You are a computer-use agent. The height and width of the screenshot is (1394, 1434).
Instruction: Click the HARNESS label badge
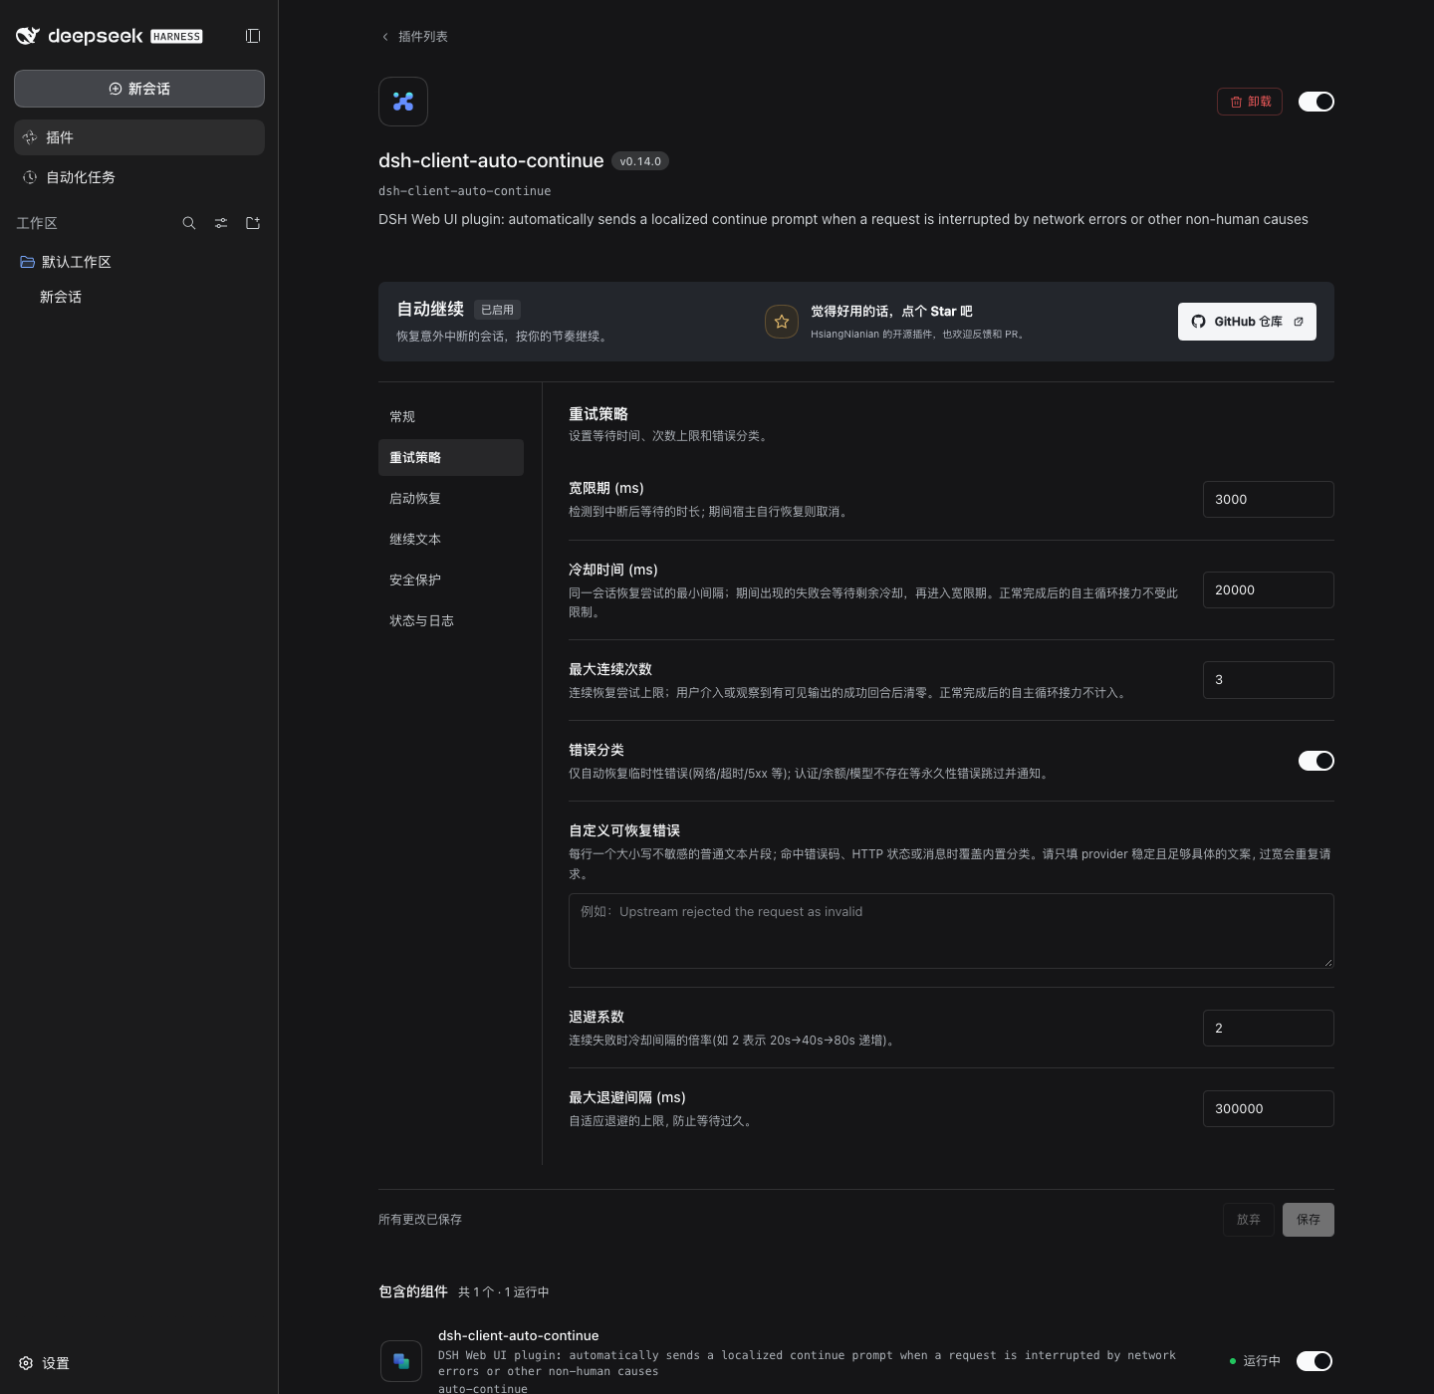click(x=176, y=37)
